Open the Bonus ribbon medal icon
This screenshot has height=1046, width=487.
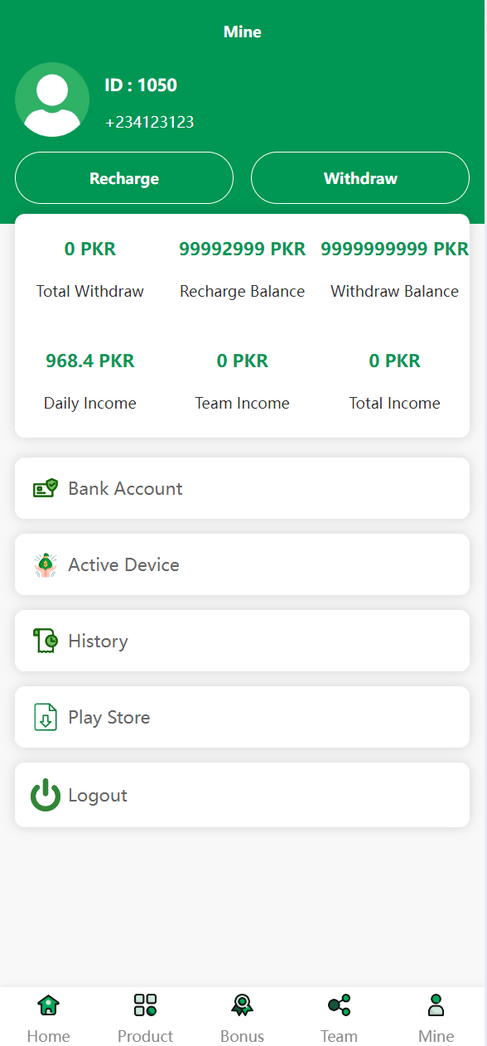242,1005
